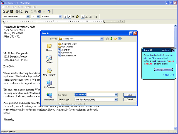Toggle Bold formatting button
Viewport: 178px width, 134px height.
click(x=65, y=17)
